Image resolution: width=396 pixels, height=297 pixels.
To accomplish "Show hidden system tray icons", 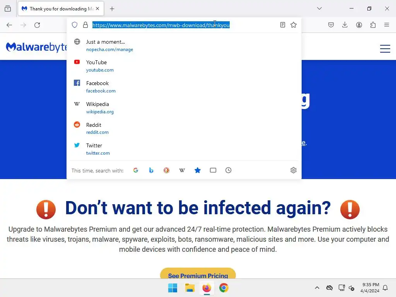I will tap(317, 288).
